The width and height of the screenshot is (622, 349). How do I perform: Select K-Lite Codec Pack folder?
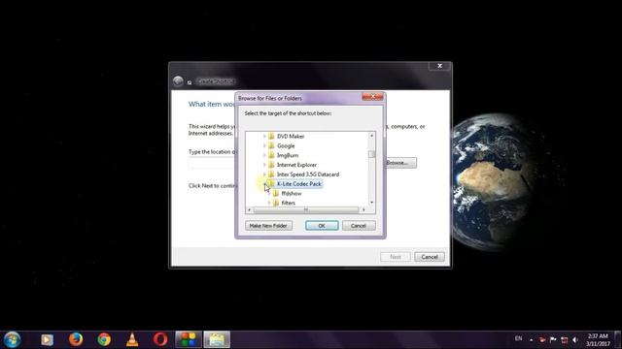coord(299,184)
